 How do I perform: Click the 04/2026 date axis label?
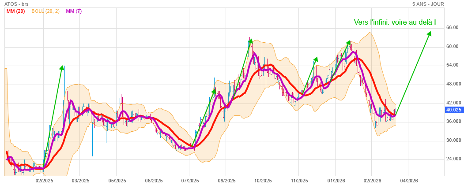408,180
